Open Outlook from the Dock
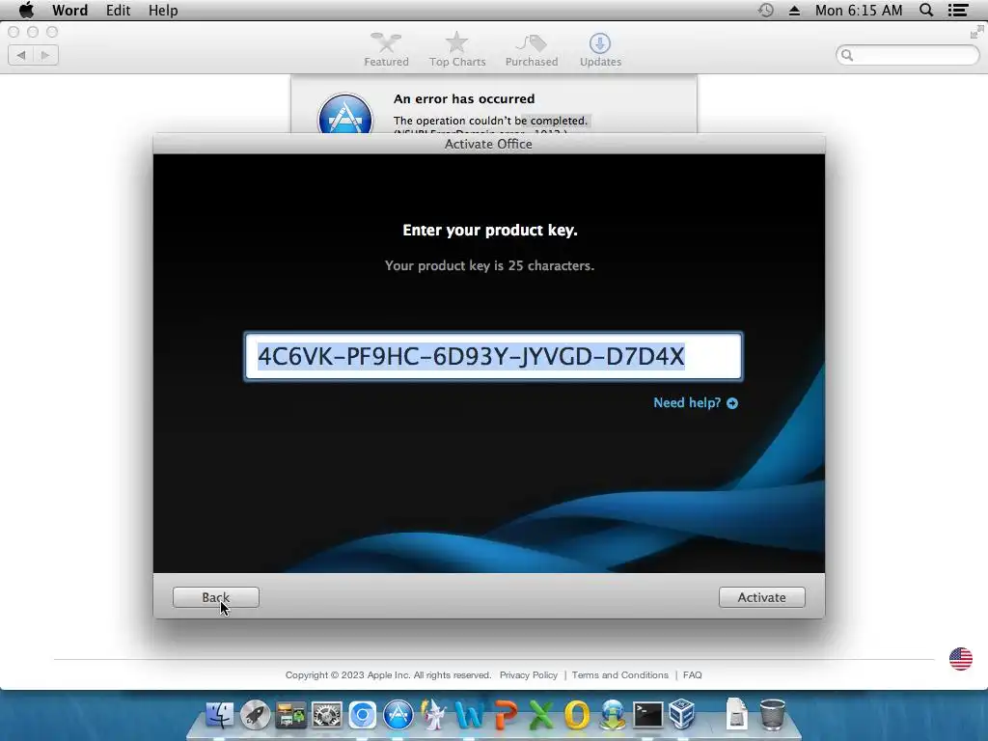 tap(577, 715)
